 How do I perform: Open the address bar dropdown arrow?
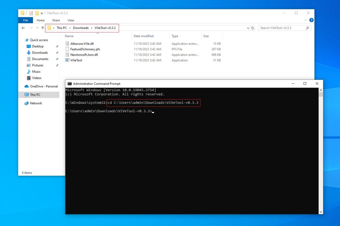click(x=248, y=28)
